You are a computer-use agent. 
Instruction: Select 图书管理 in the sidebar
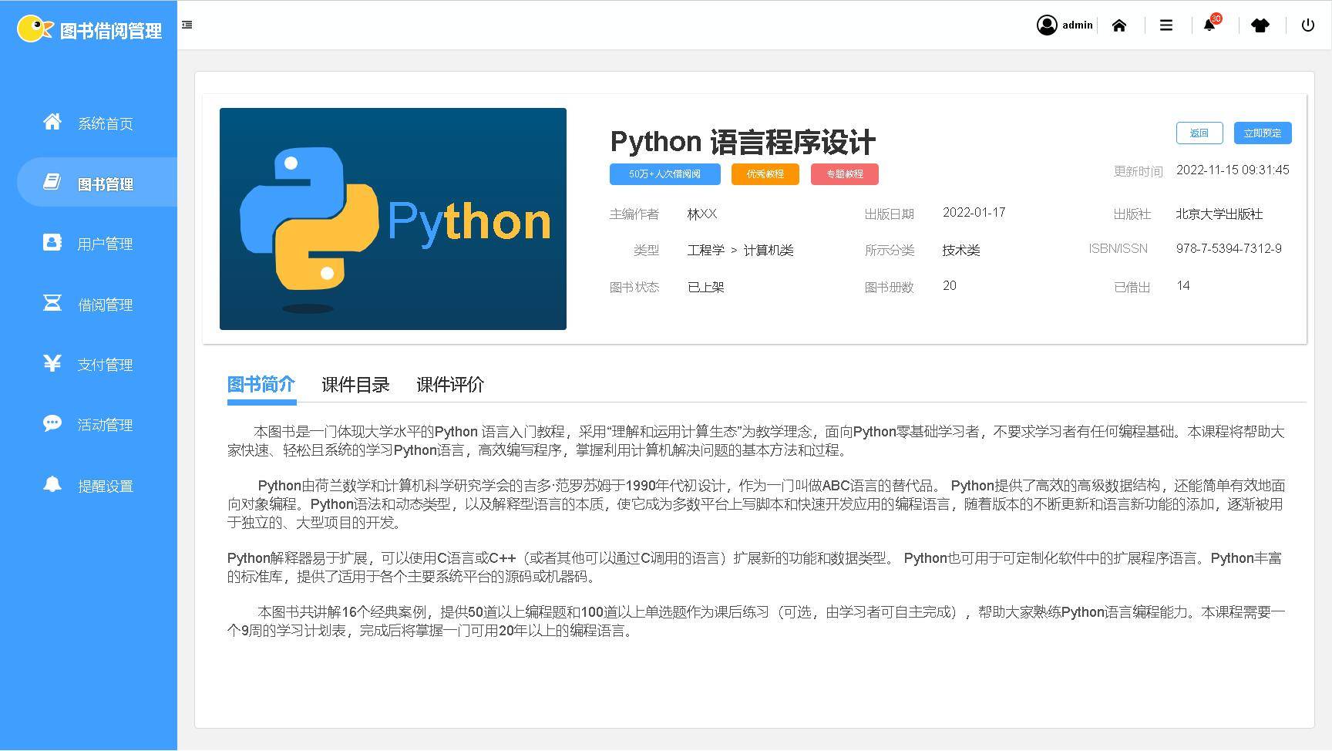(x=105, y=184)
